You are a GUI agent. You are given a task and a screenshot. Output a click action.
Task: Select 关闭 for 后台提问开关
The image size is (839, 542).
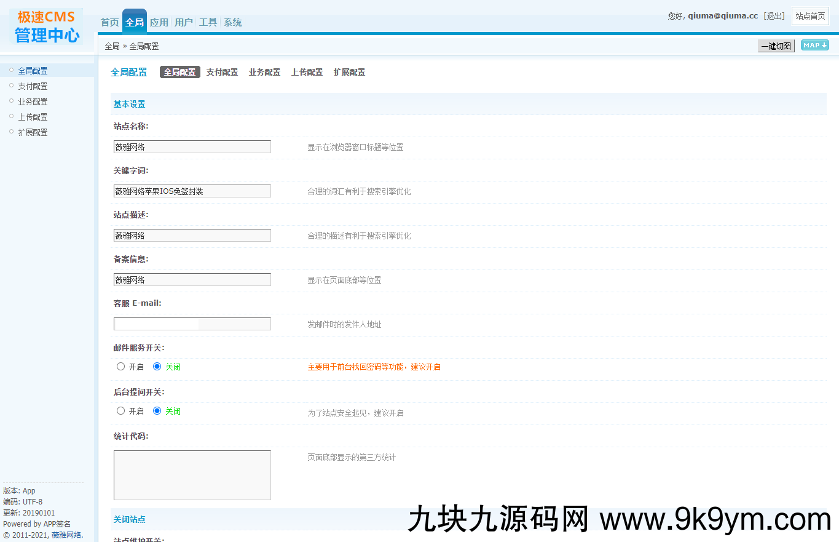[157, 411]
